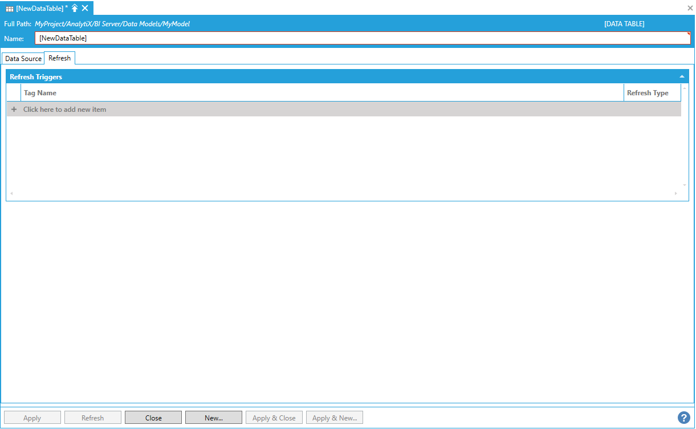
Task: Click the up-arrow pop-out icon on the NewDataTable tab
Action: coord(75,8)
